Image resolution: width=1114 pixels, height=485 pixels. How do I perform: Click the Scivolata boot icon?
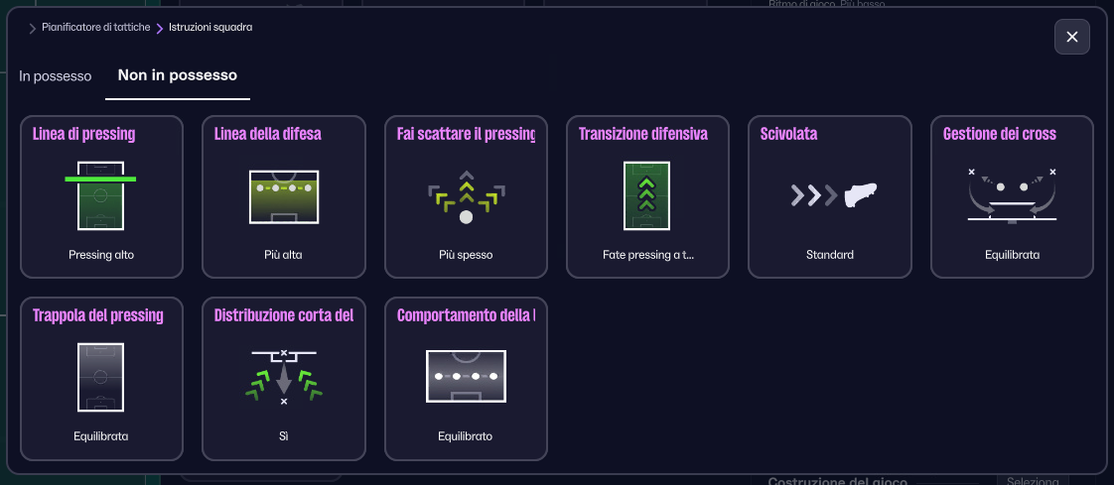[829, 196]
